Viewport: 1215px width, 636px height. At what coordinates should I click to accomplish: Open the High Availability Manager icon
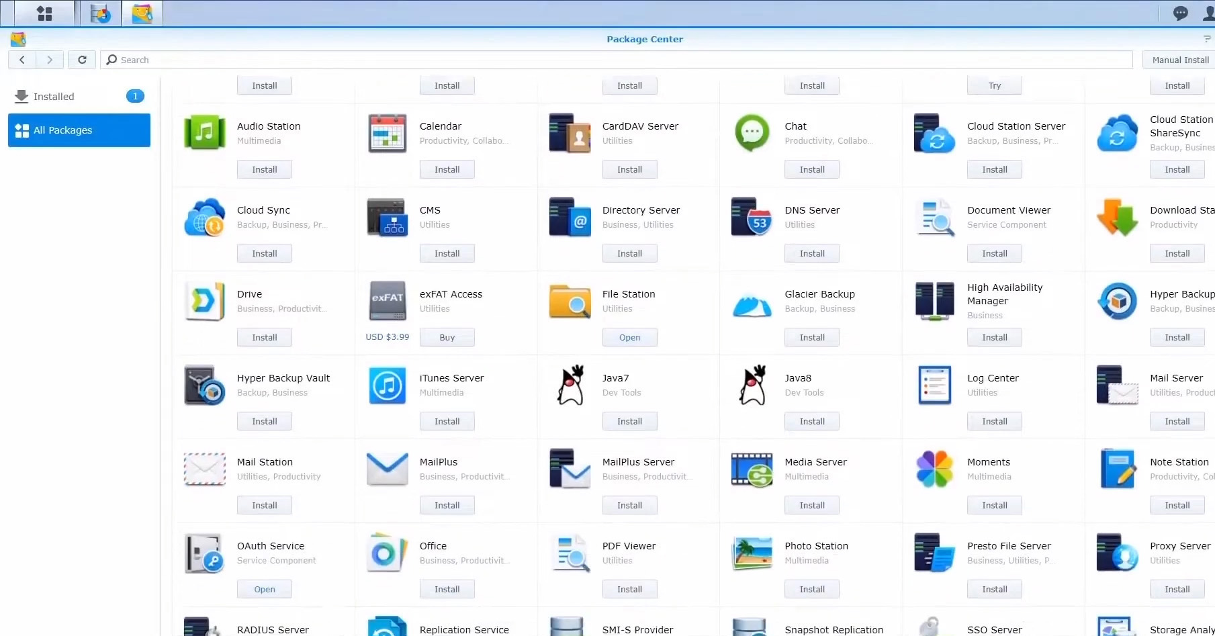click(934, 300)
